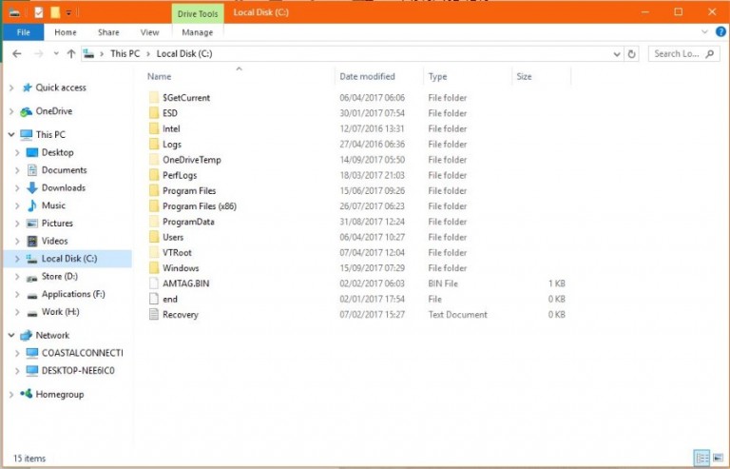Select the Windows folder
730x469 pixels.
[181, 268]
